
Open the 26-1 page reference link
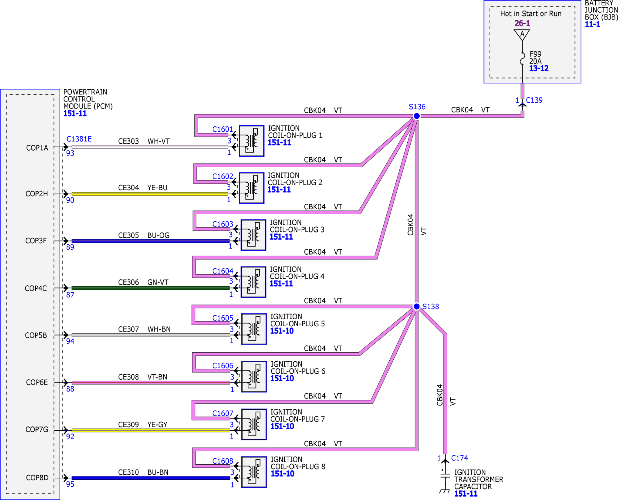[x=522, y=23]
